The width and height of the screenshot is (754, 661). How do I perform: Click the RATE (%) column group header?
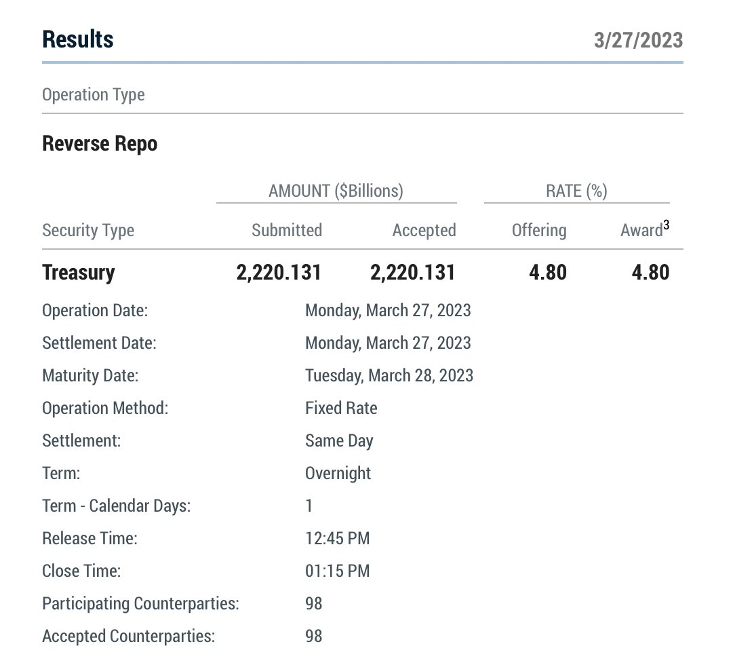click(x=576, y=191)
